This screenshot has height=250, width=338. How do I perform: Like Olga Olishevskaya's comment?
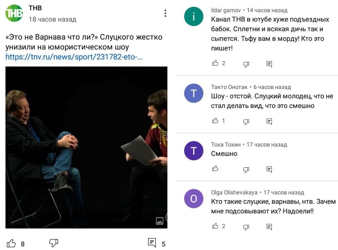click(215, 226)
